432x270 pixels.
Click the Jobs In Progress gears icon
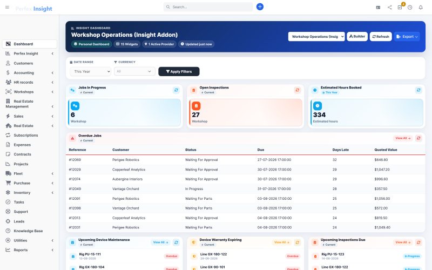tap(72, 90)
